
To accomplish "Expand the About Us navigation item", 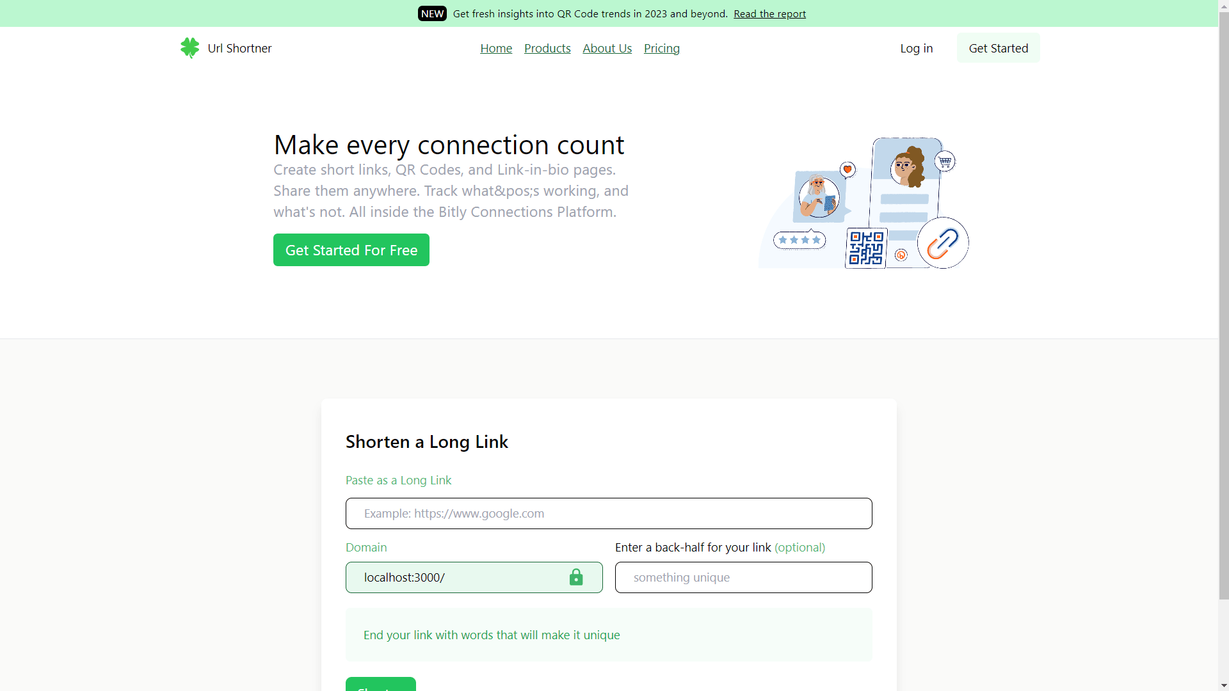I will tap(607, 48).
